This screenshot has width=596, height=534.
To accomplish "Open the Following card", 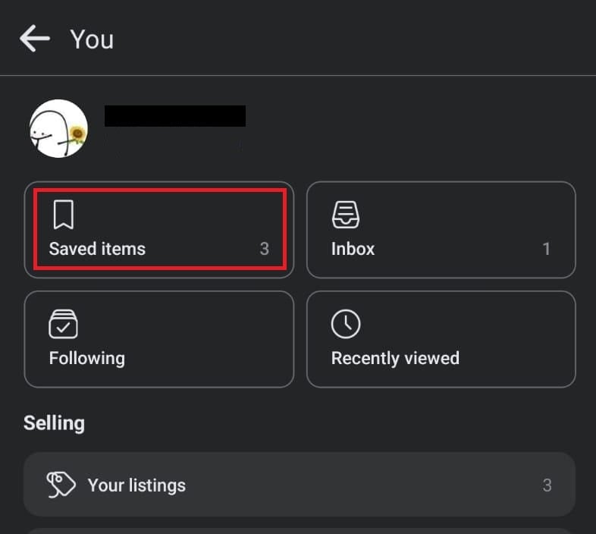I will click(x=159, y=339).
